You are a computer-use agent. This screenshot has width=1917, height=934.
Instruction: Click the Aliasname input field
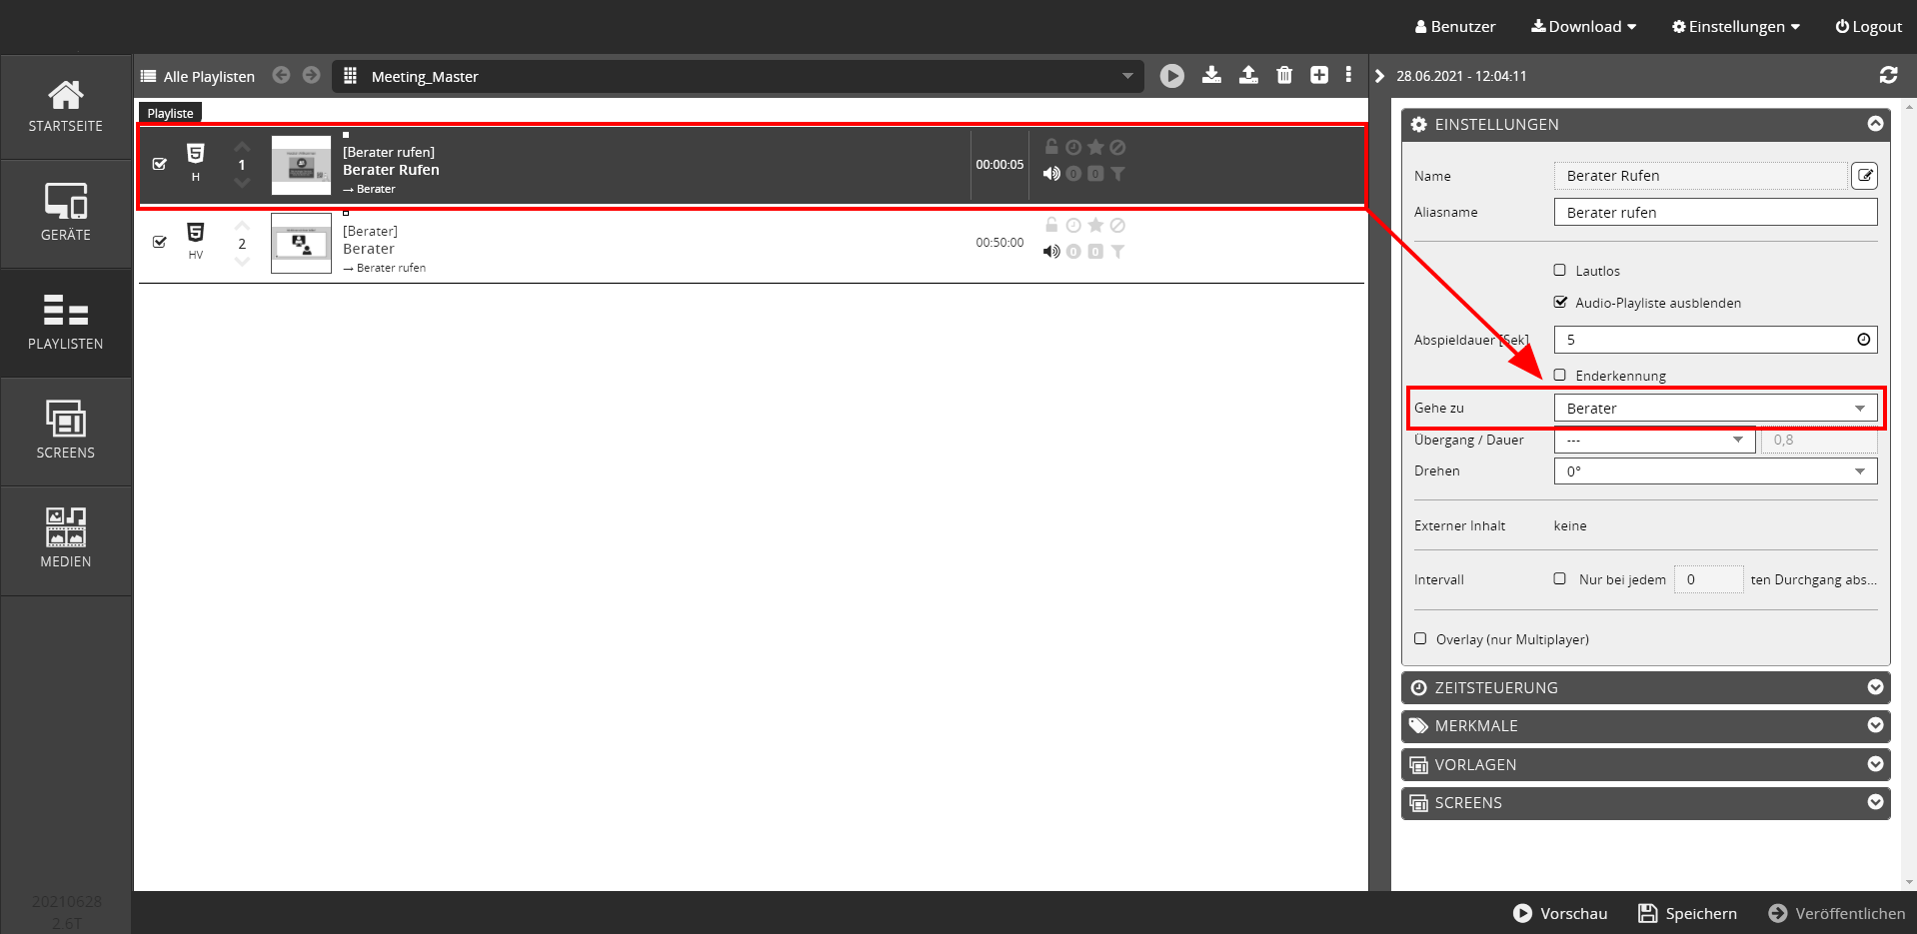pos(1715,213)
